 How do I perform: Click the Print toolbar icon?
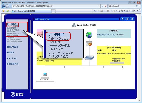pos(108,11)
